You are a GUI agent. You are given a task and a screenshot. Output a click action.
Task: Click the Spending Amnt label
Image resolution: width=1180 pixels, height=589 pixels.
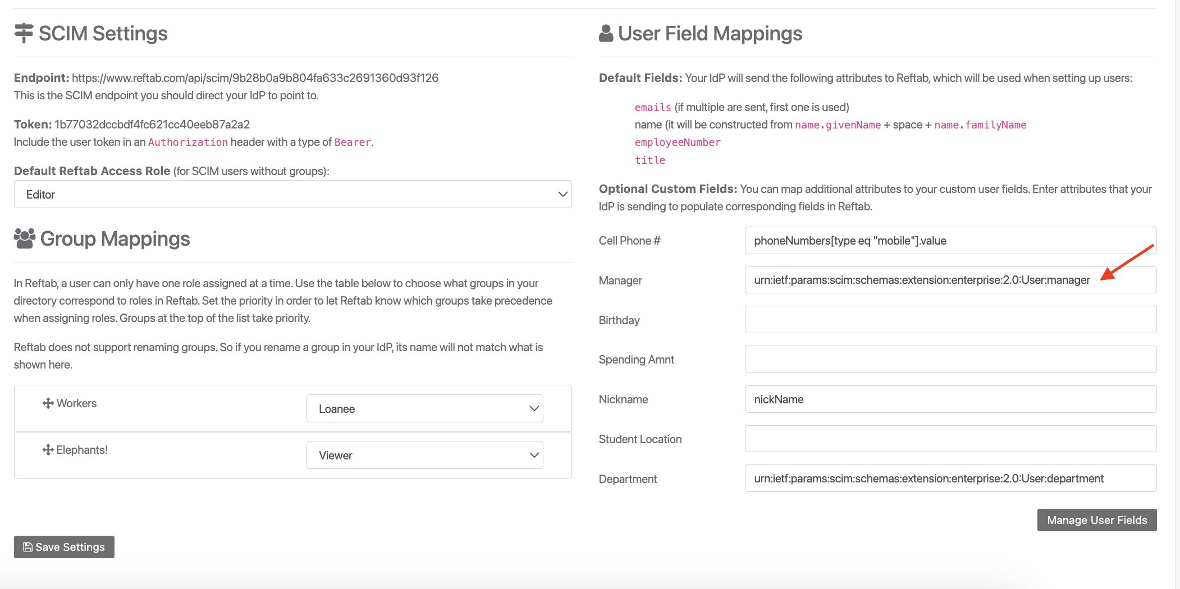[637, 360]
